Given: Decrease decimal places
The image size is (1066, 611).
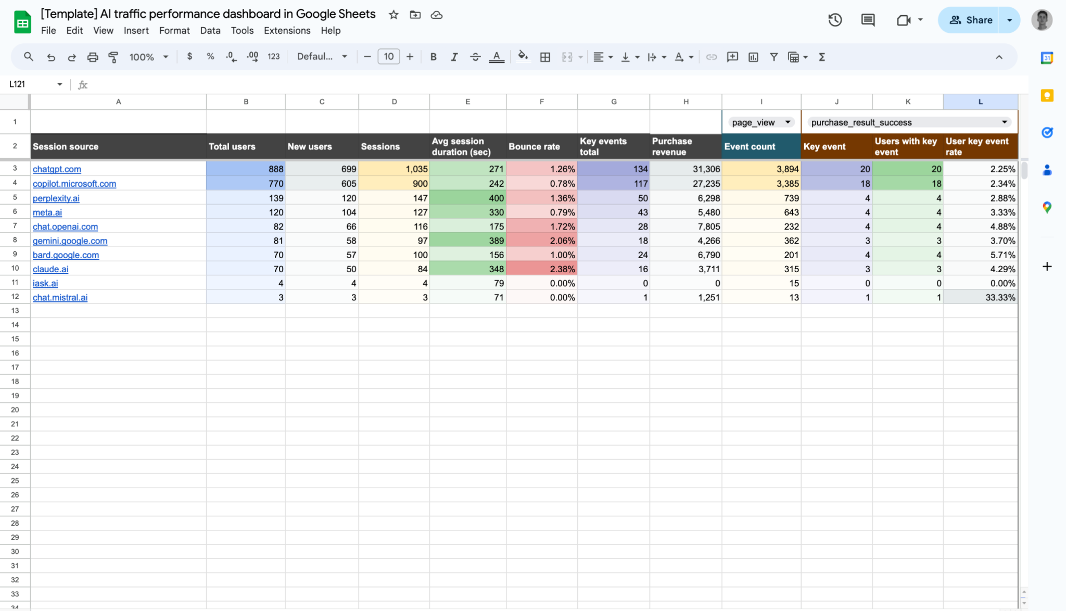Looking at the screenshot, I should click(x=231, y=57).
